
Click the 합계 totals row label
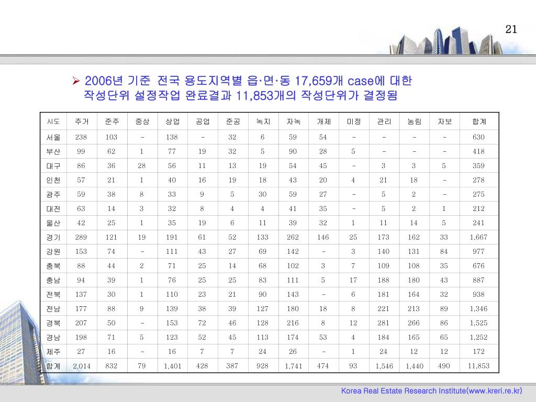(53, 366)
